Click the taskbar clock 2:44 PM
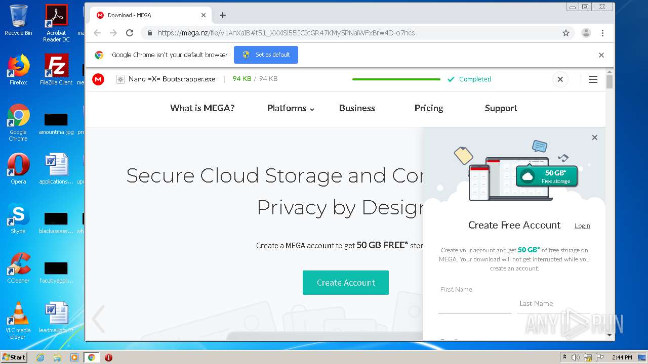The width and height of the screenshot is (648, 364). point(622,357)
